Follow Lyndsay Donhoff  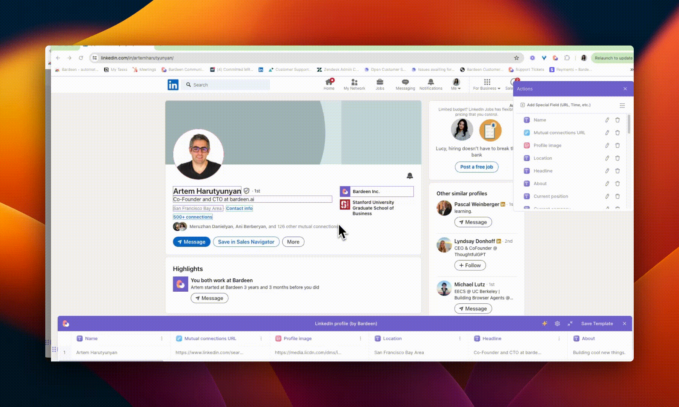click(470, 265)
